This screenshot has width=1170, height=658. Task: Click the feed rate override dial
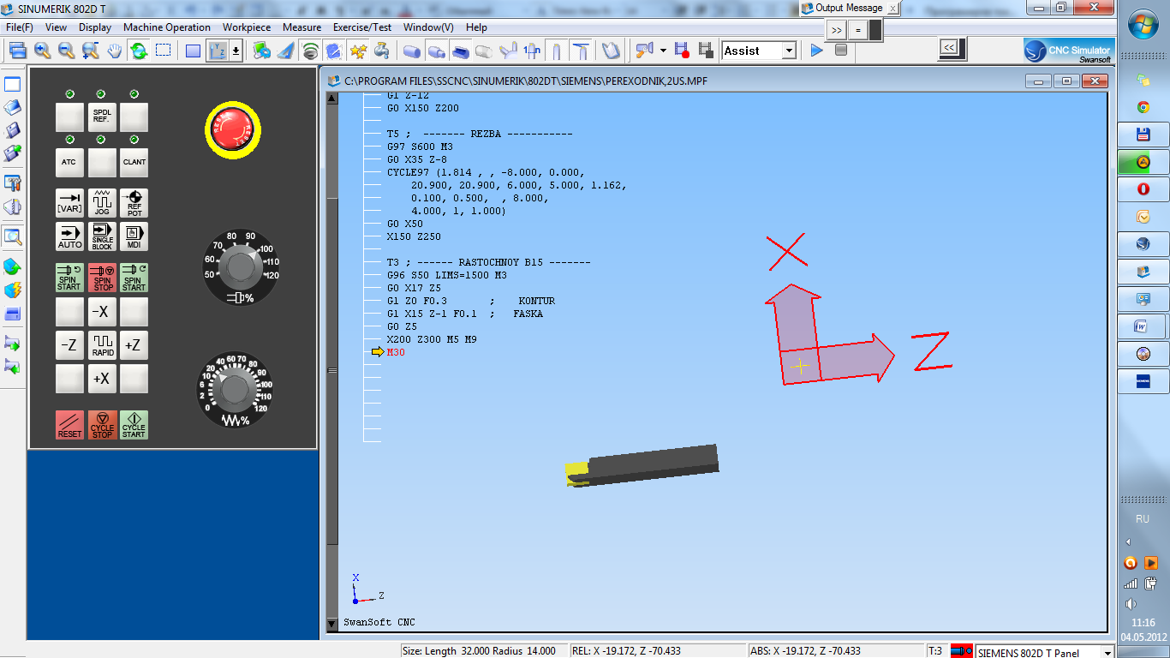point(235,388)
